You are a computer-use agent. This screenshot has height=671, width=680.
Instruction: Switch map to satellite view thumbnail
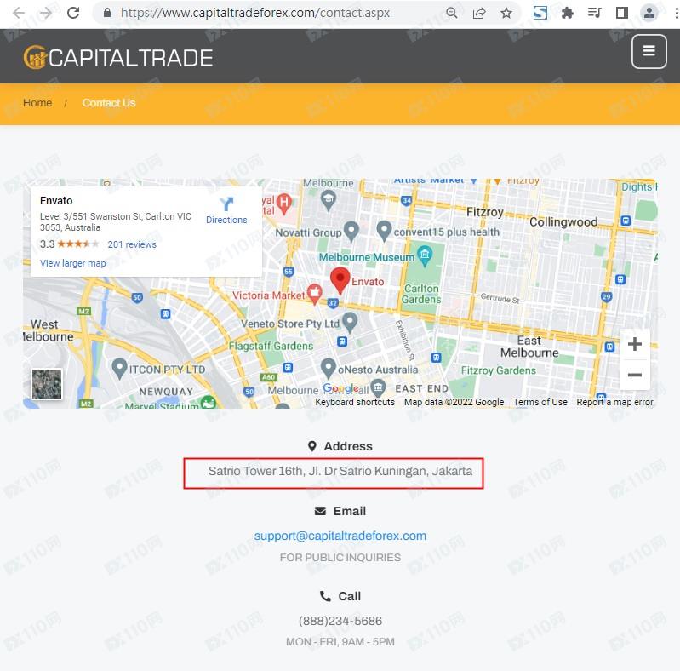point(47,384)
